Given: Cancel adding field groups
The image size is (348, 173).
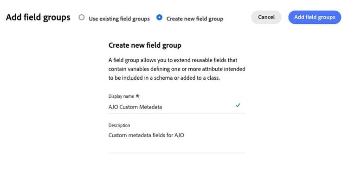Looking at the screenshot, I should tap(266, 17).
